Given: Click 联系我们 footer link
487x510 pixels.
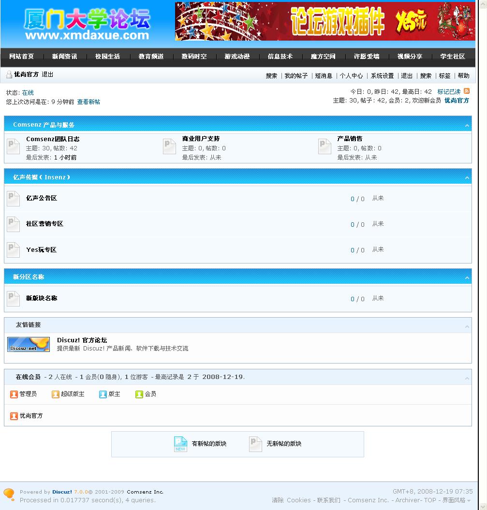Looking at the screenshot, I should (x=328, y=500).
